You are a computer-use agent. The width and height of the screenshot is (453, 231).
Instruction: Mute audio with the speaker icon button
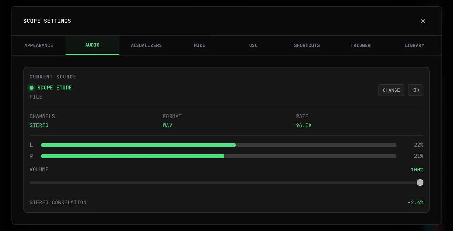click(x=415, y=90)
